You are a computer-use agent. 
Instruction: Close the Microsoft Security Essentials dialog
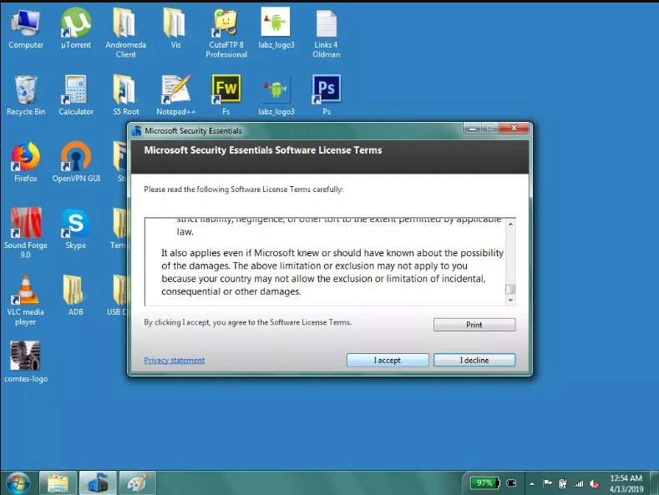click(514, 129)
